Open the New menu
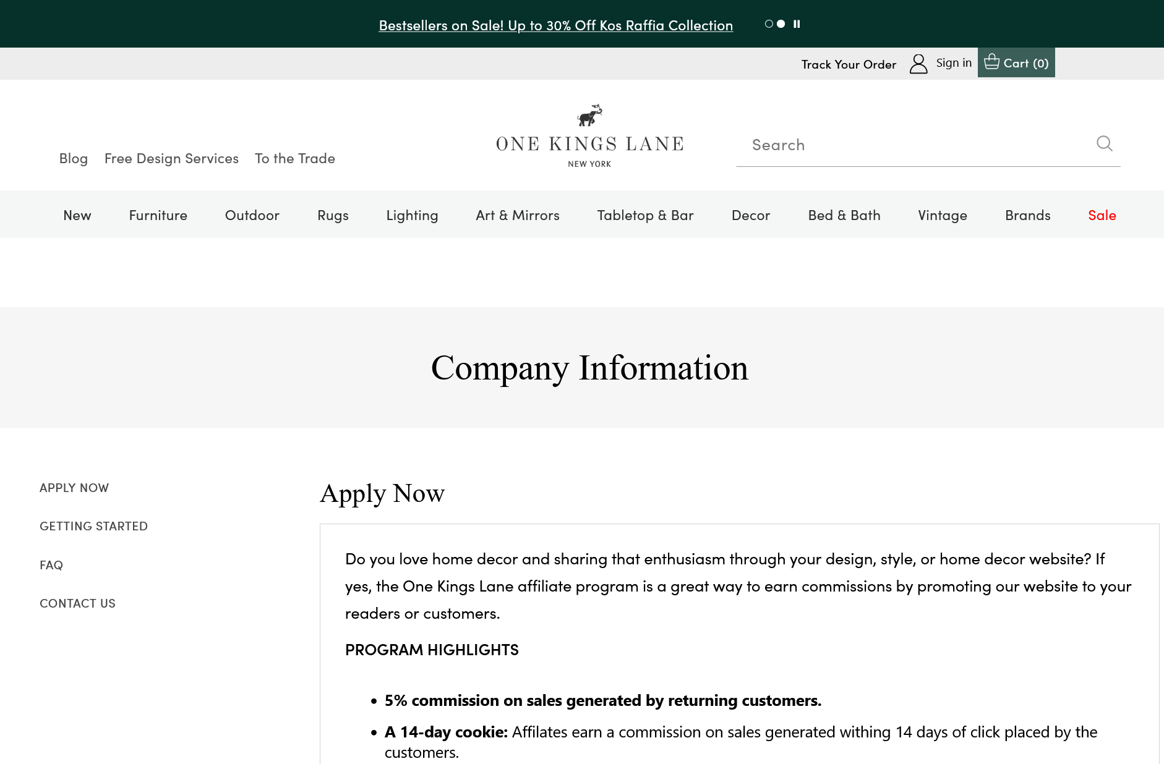 pyautogui.click(x=77, y=215)
